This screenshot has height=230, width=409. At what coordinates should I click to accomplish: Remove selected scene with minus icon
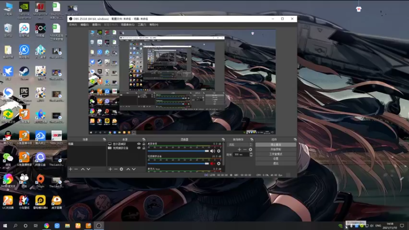(76, 169)
